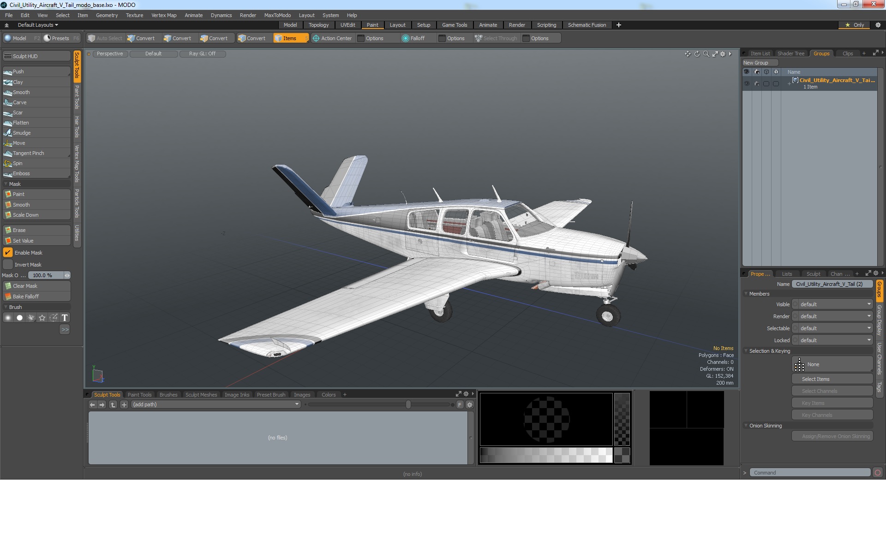The height and width of the screenshot is (534, 886).
Task: Click the viewport zoom magnifier icon
Action: tap(706, 54)
